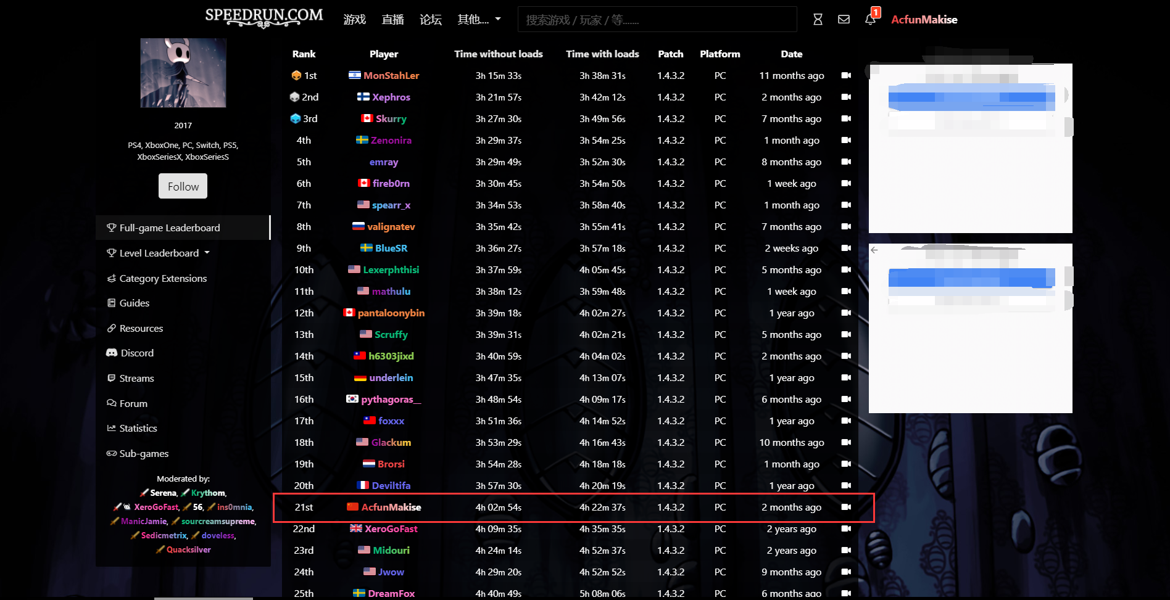Open the hourglass pending runs icon
Viewport: 1170px width, 600px height.
tap(818, 20)
